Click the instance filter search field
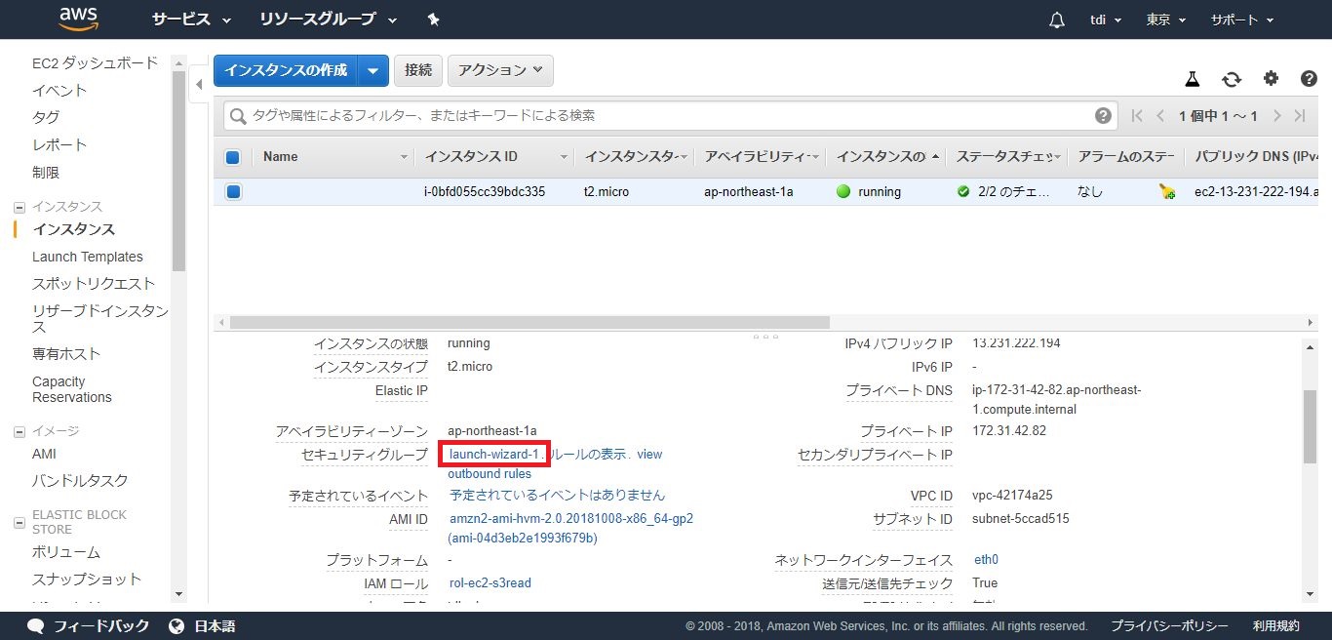Image resolution: width=1332 pixels, height=640 pixels. pyautogui.click(x=663, y=116)
